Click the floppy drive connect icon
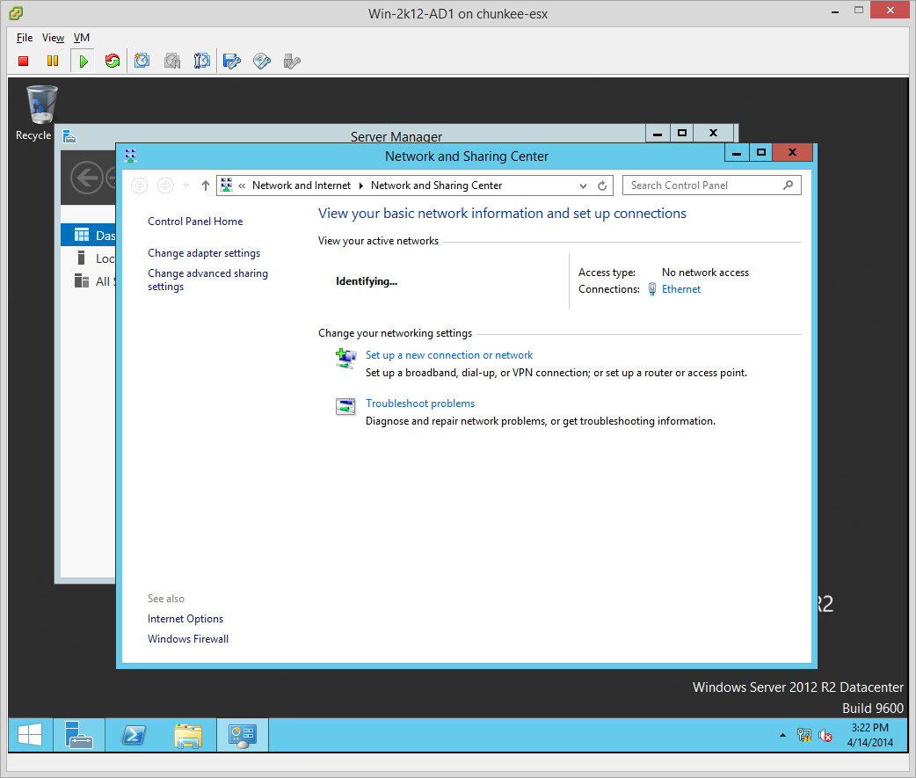916x778 pixels. click(231, 61)
